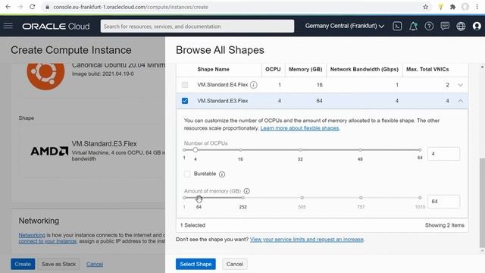The image size is (485, 273).
Task: Show info about Amount of memory
Action: click(x=247, y=191)
